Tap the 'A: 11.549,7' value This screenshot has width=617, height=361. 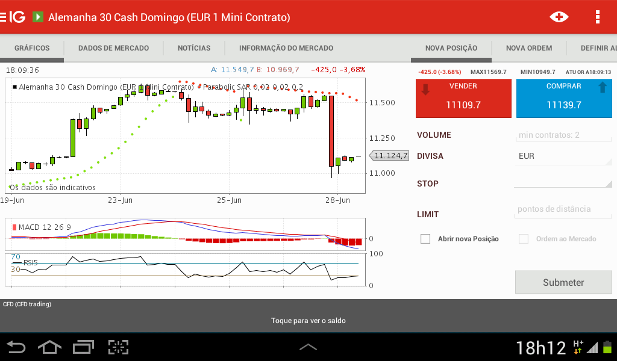pyautogui.click(x=232, y=70)
